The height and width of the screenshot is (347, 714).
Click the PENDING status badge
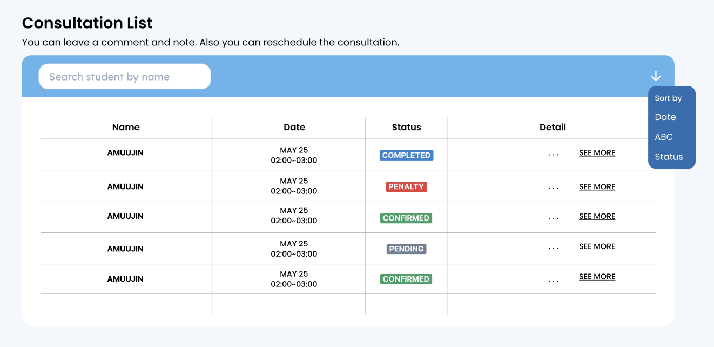point(406,249)
